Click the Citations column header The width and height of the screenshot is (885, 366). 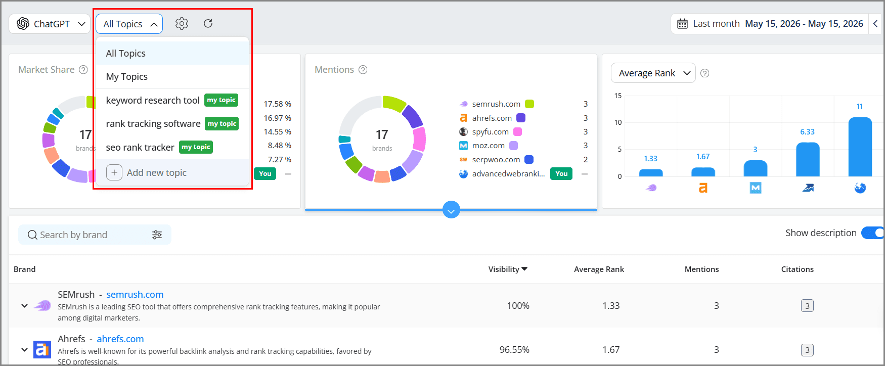click(x=797, y=269)
